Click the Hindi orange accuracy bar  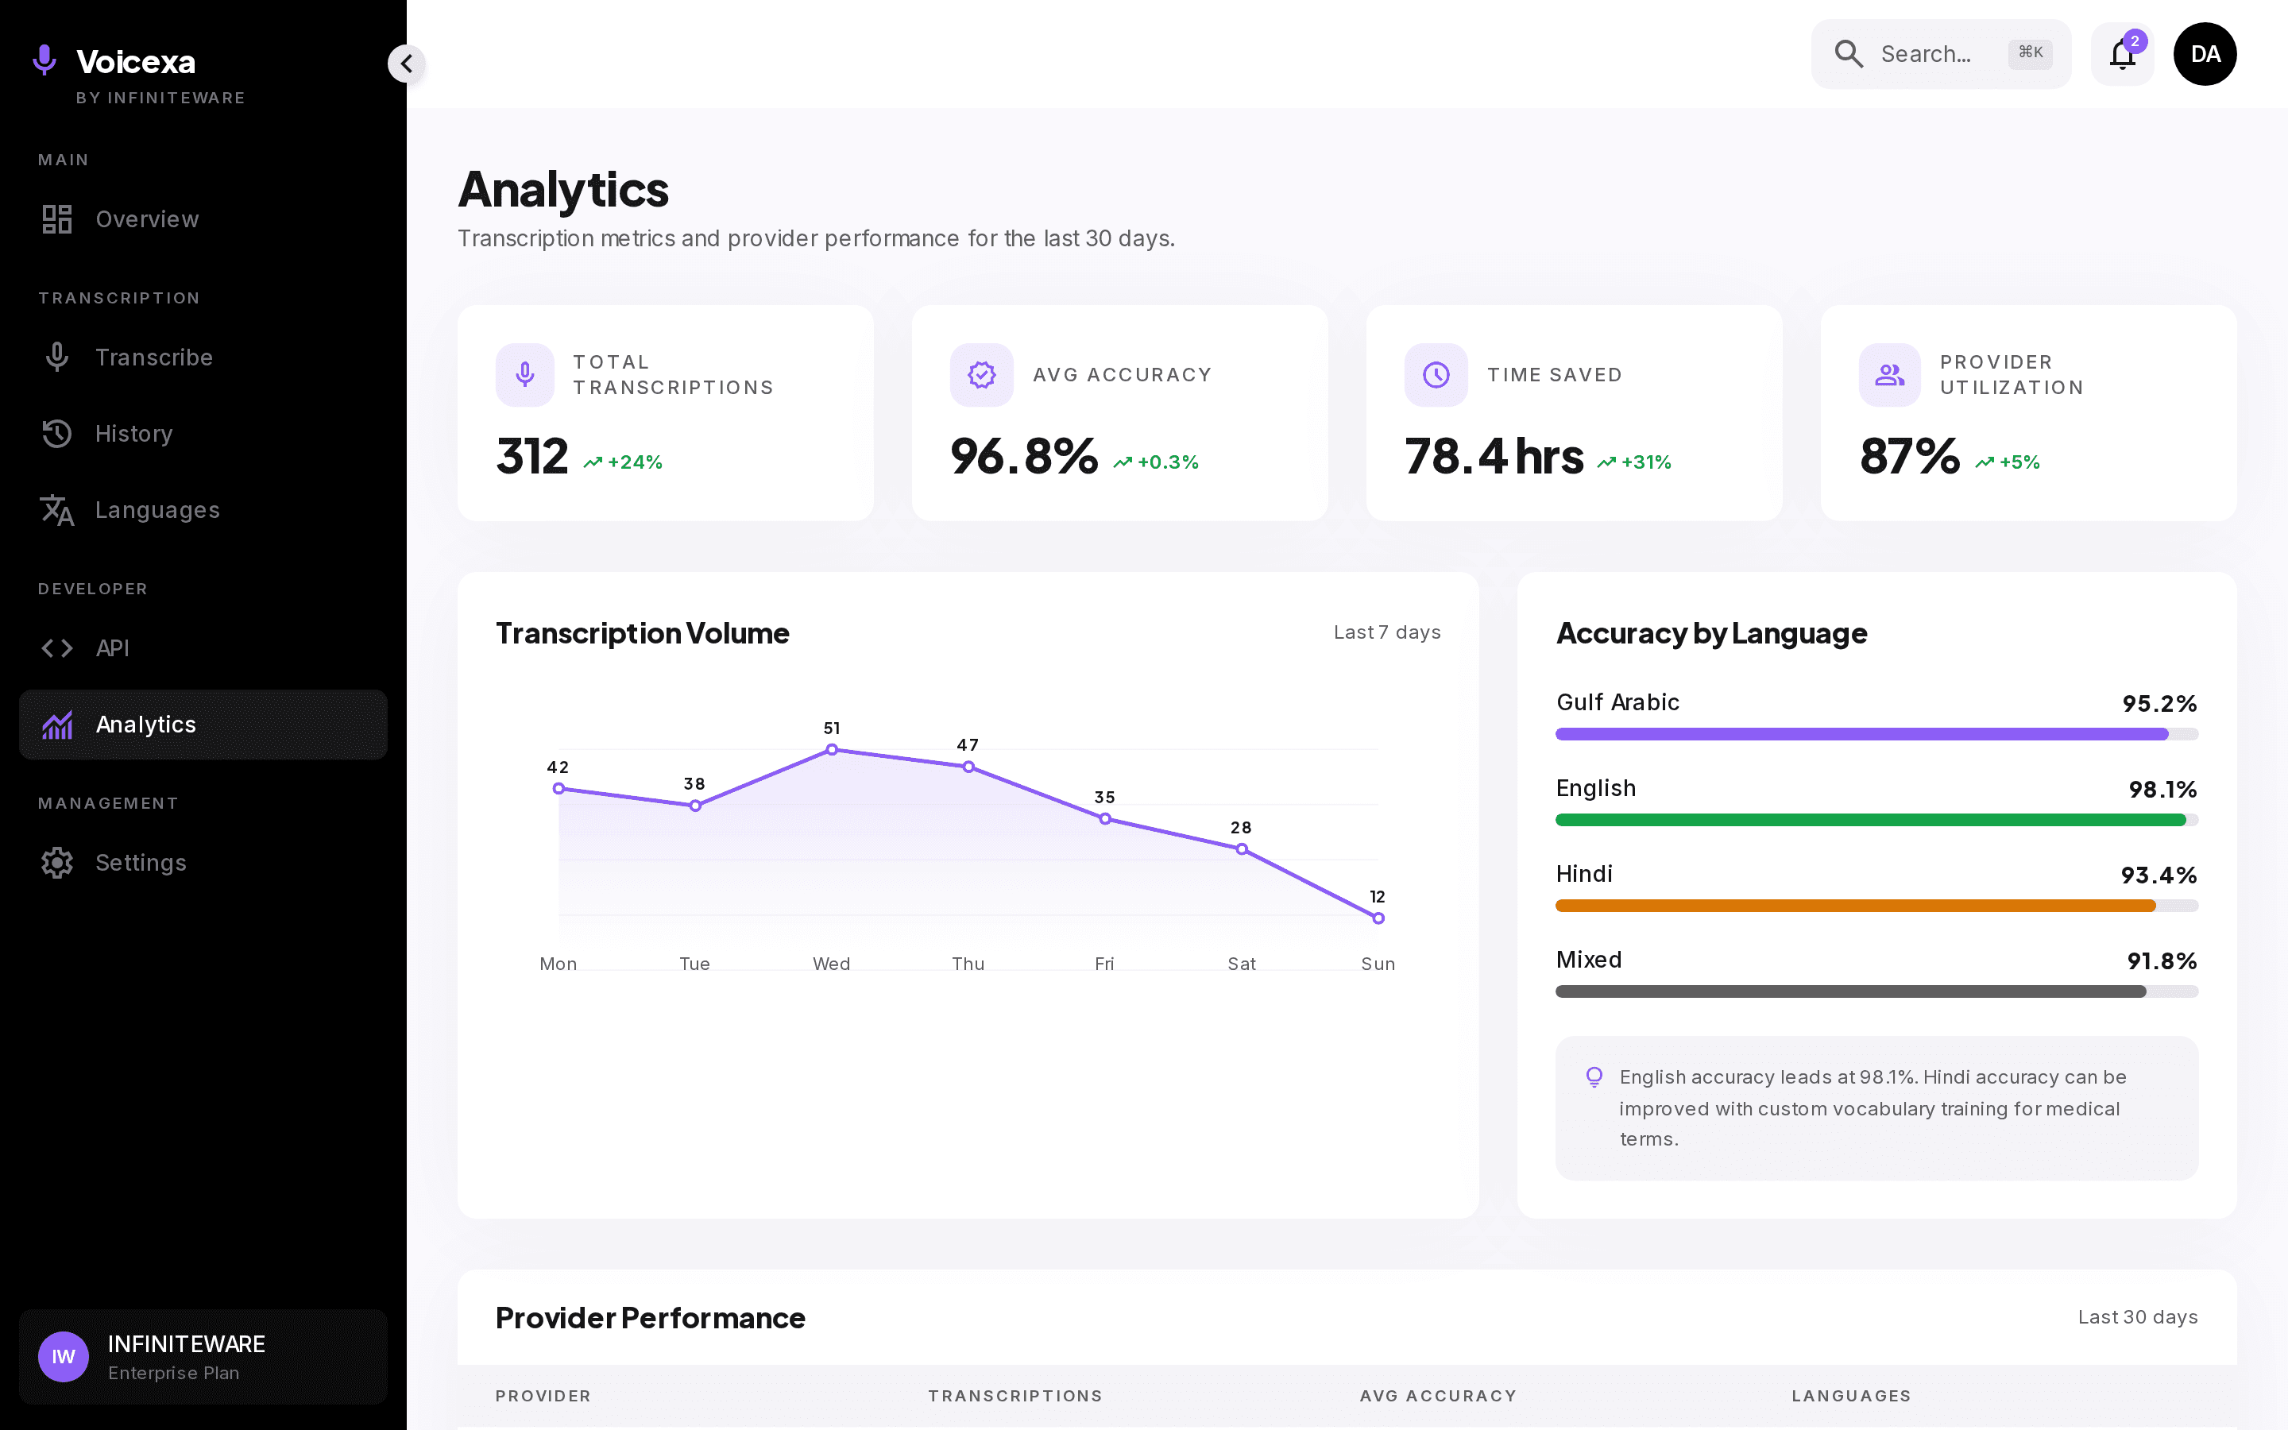click(x=1855, y=906)
